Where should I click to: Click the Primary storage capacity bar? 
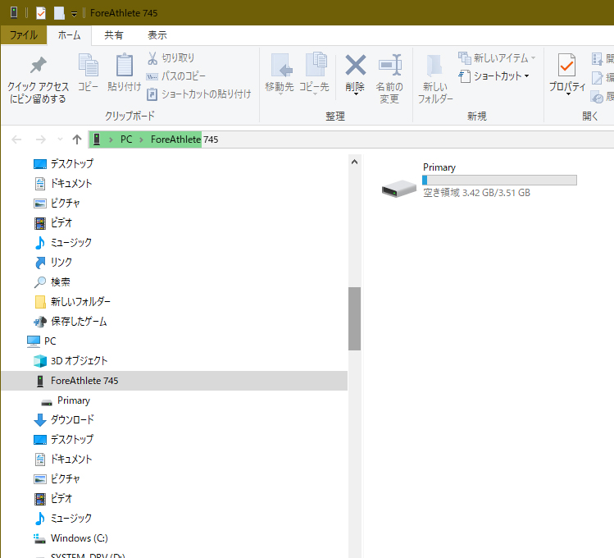(499, 181)
